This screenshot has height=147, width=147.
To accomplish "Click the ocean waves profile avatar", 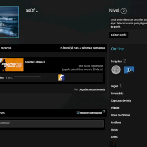I will pyautogui.click(x=9, y=22).
